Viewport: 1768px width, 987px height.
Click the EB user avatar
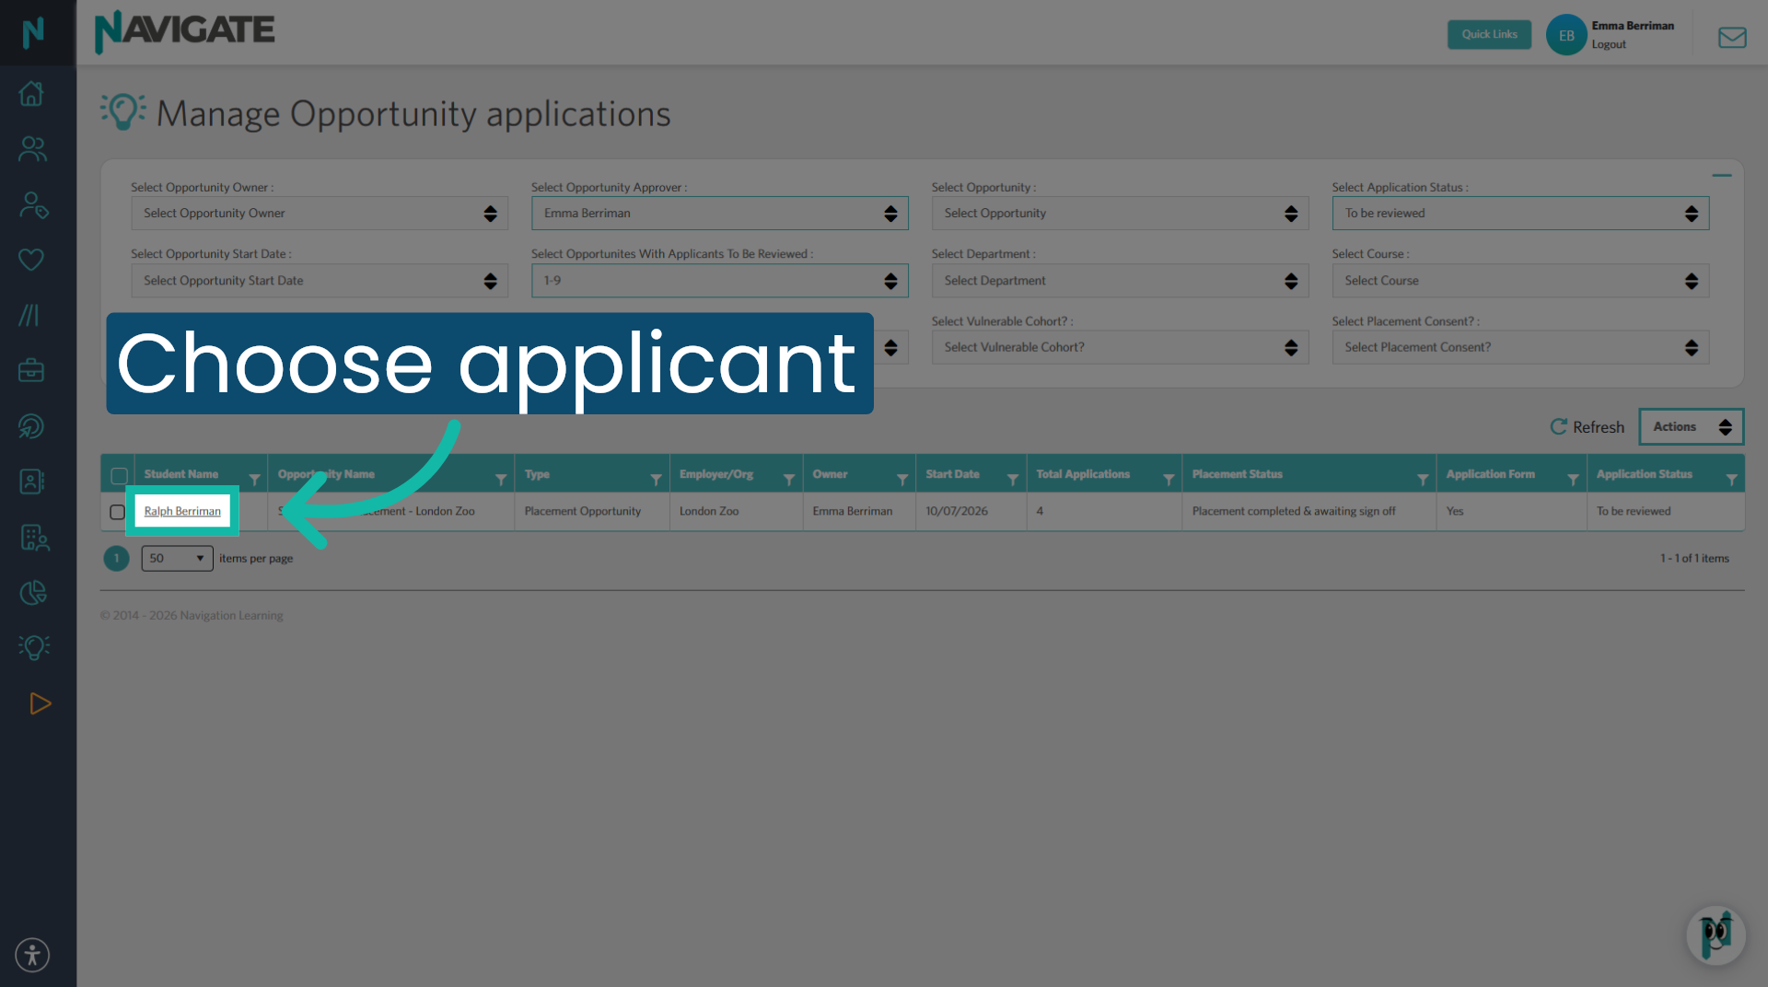coord(1566,35)
